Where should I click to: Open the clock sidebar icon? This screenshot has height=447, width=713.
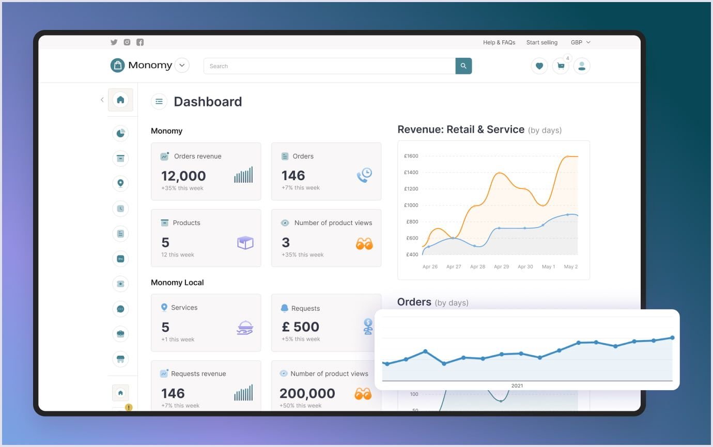point(120,209)
